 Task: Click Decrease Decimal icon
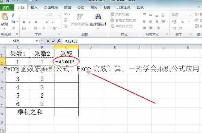tap(180, 28)
